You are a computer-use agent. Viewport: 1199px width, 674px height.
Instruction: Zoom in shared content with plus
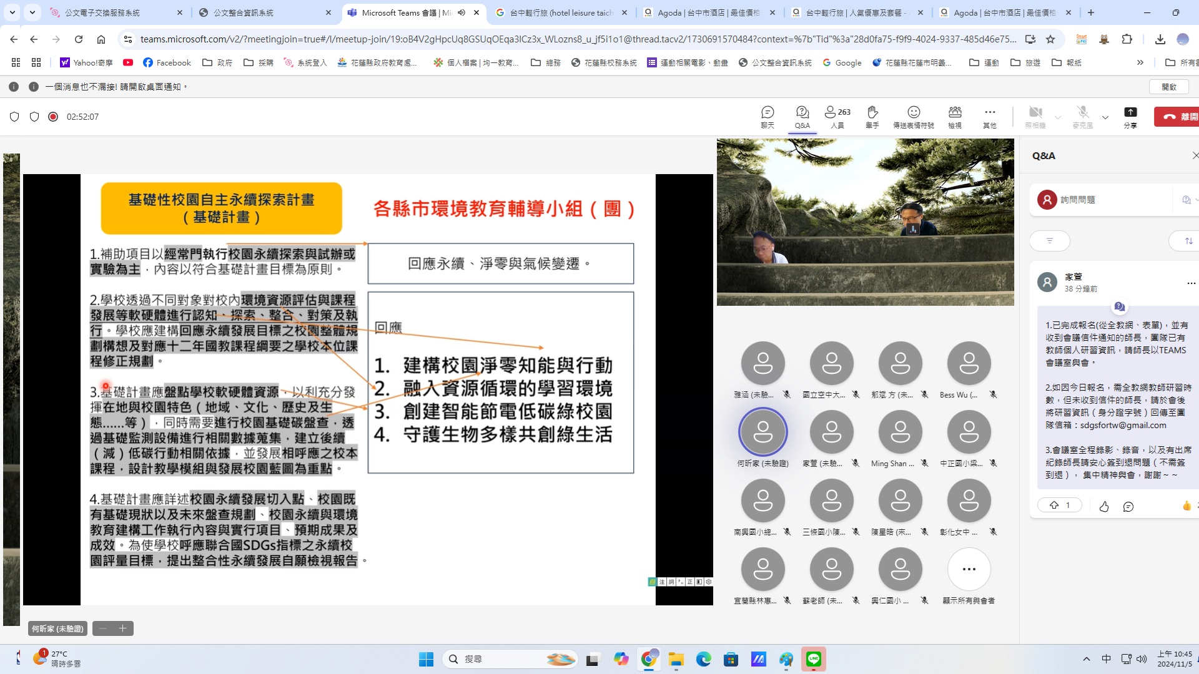click(x=122, y=628)
